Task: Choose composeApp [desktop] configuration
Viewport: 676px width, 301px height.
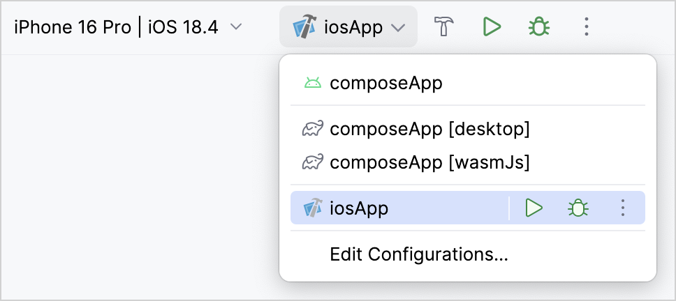Action: tap(429, 129)
